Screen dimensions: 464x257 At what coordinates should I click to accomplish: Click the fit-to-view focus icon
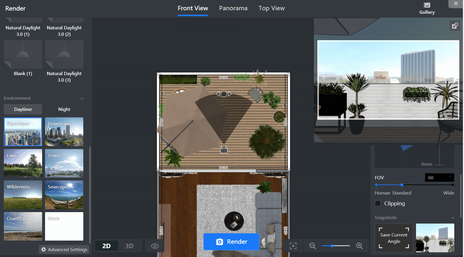[x=293, y=246]
